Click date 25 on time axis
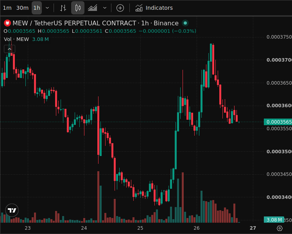 pos(140,228)
